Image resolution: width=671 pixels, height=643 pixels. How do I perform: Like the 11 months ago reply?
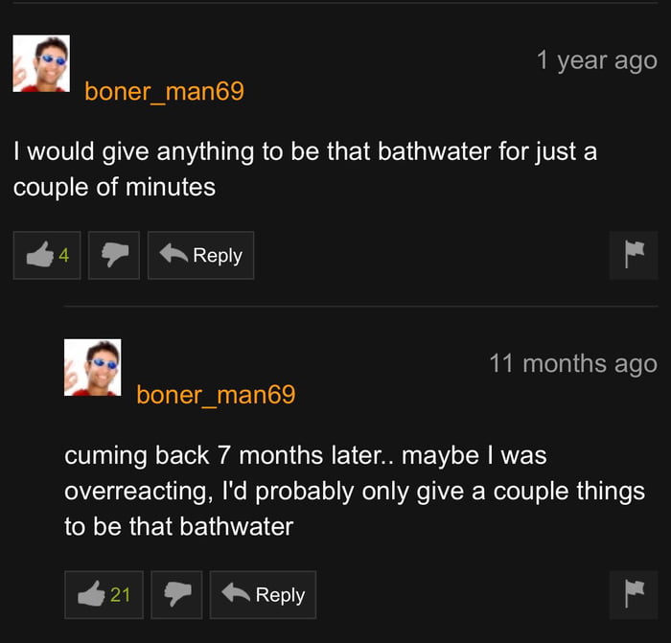pos(104,595)
